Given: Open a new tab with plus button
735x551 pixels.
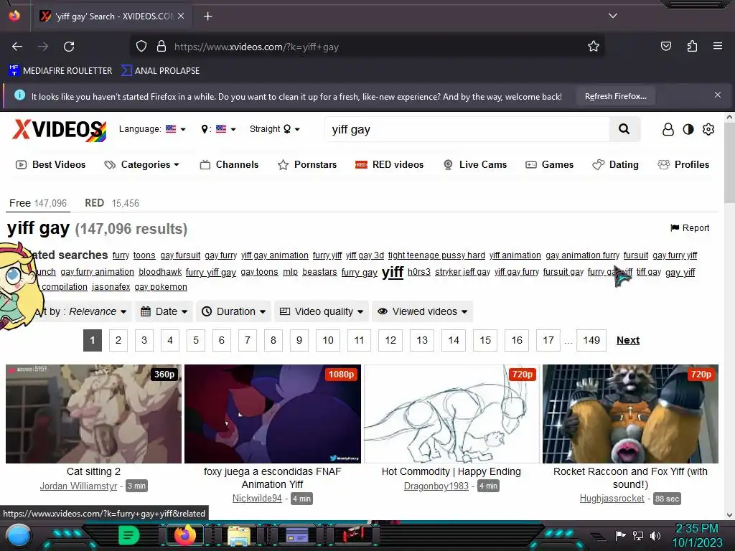Looking at the screenshot, I should click(207, 17).
